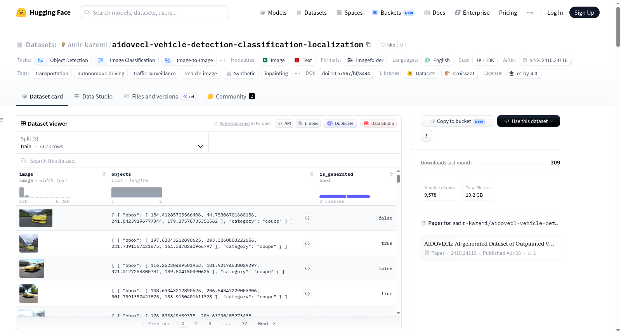The image size is (621, 334).
Task: Click the Hugging Face logo icon
Action: [x=21, y=12]
